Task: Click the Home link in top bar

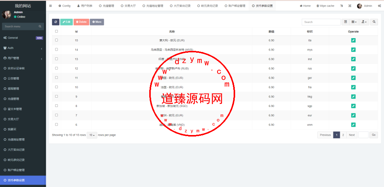Action: coord(305,6)
